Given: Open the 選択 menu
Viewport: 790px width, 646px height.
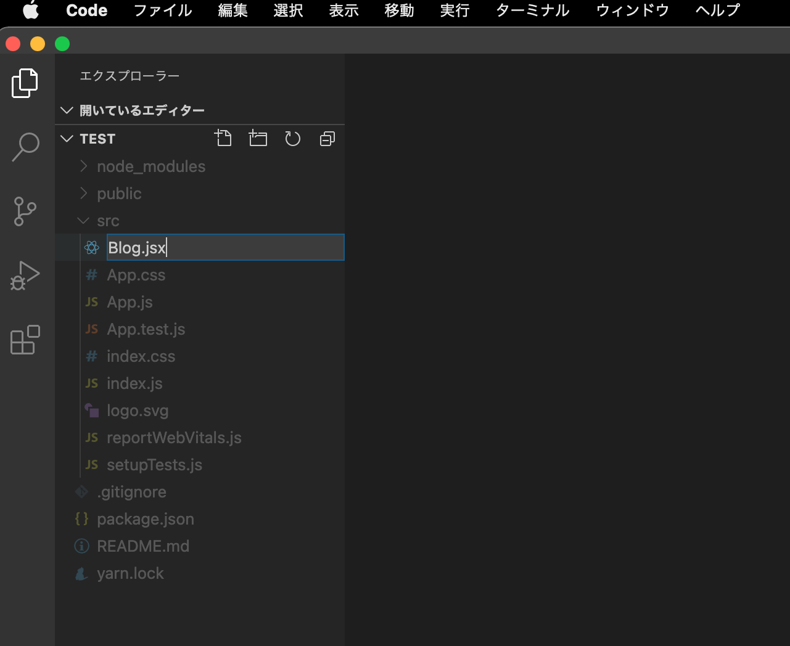Looking at the screenshot, I should [x=289, y=10].
